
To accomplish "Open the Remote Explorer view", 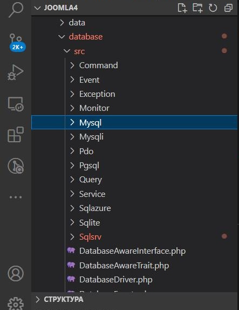I will [16, 104].
